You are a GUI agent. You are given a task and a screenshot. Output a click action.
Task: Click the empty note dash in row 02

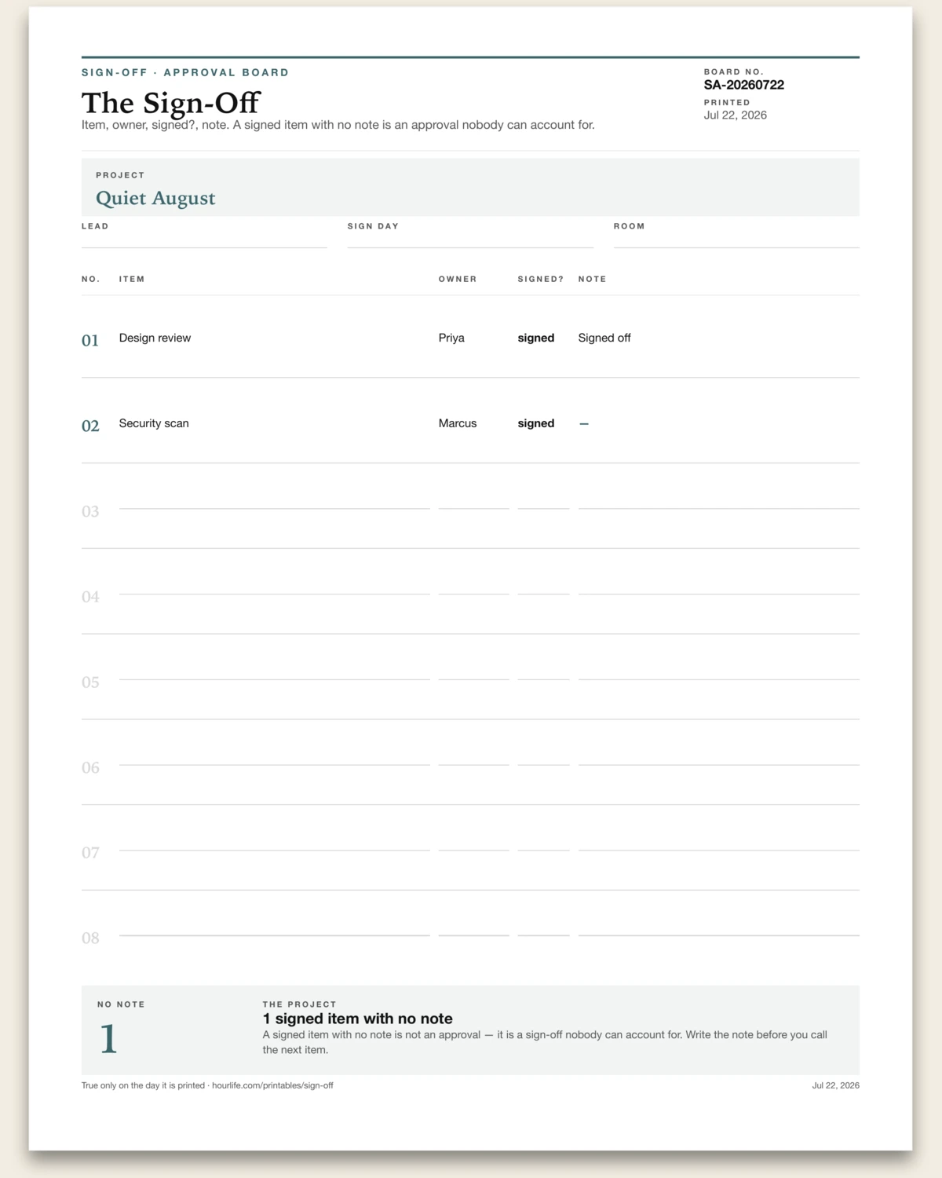584,423
